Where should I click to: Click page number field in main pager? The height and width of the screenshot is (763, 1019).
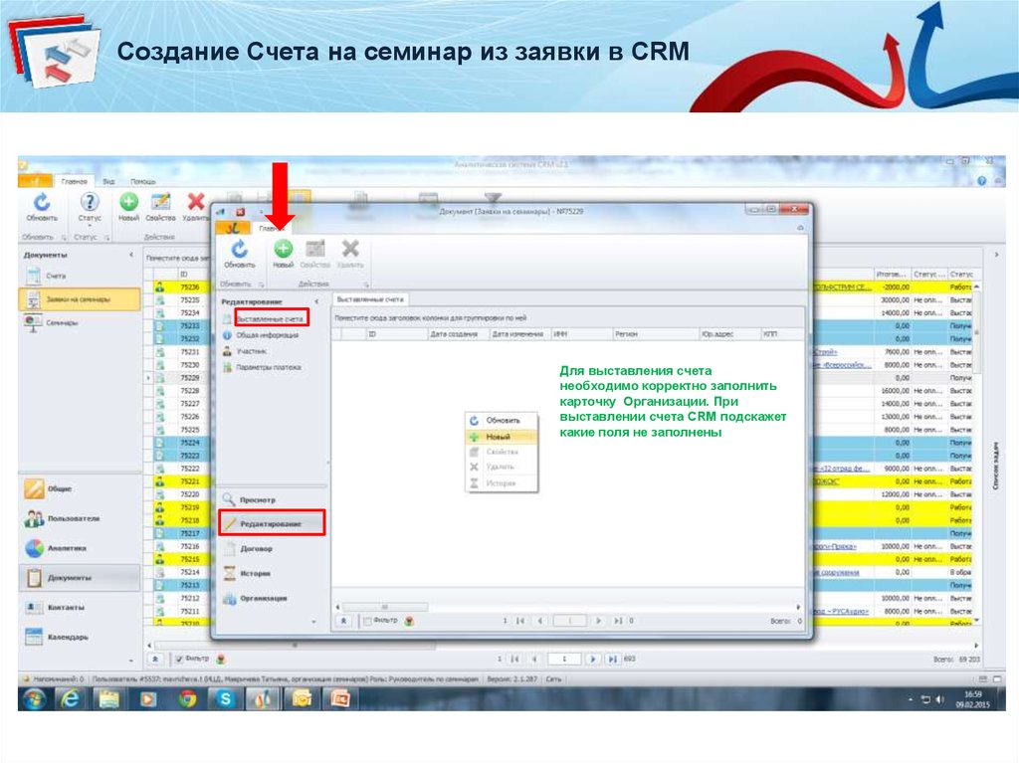(563, 659)
